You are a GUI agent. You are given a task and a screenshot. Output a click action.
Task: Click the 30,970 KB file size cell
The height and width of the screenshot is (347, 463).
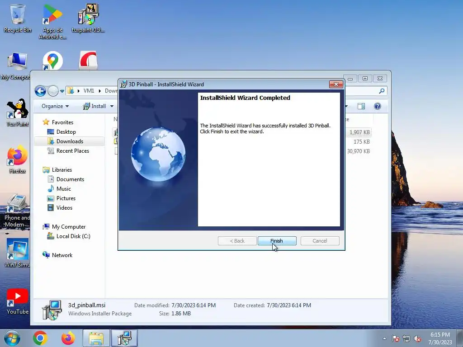tap(359, 151)
